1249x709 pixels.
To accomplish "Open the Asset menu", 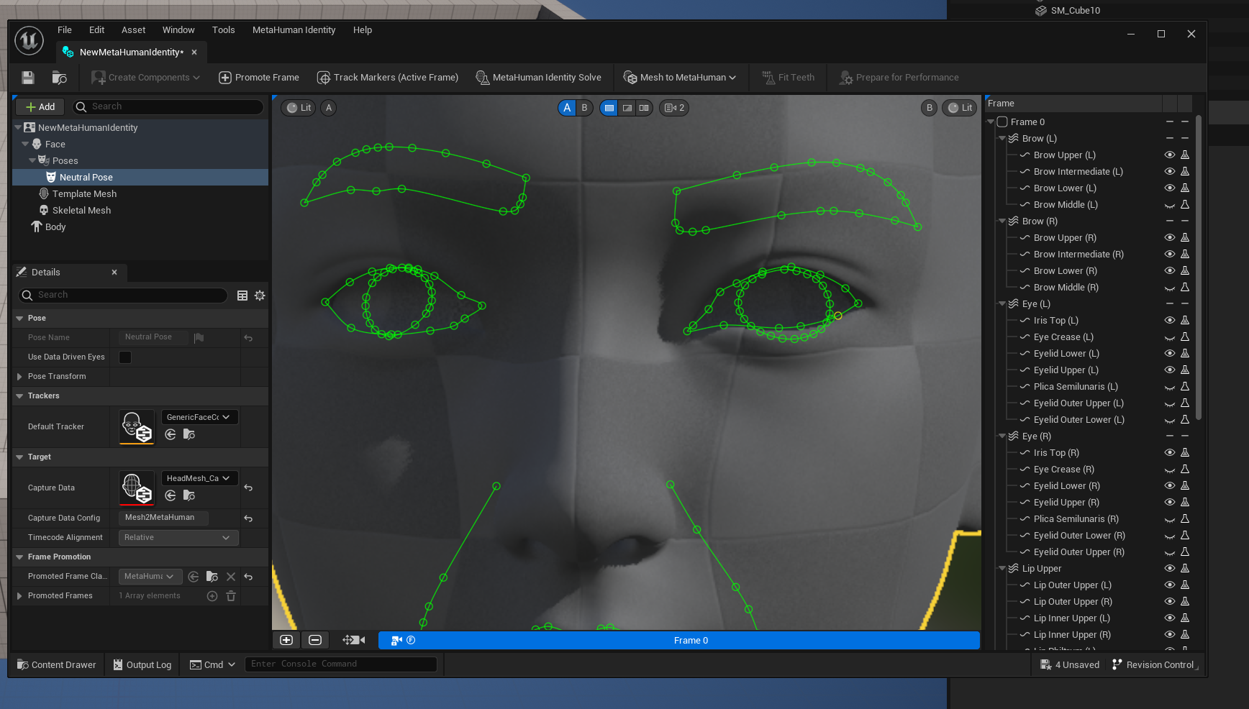I will point(134,30).
